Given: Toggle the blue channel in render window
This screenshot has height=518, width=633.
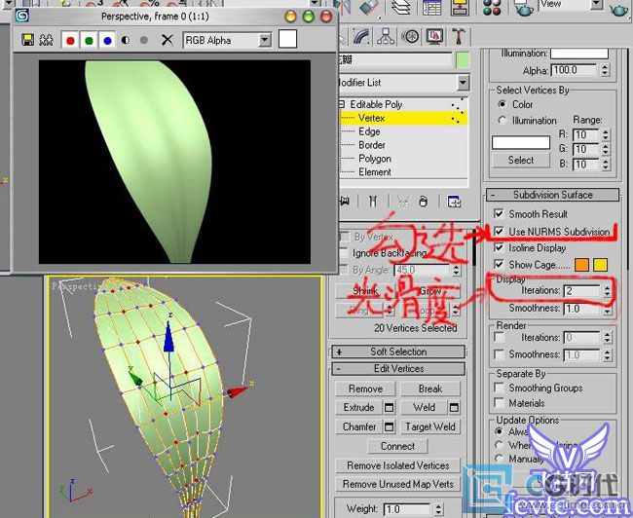Looking at the screenshot, I should point(107,40).
